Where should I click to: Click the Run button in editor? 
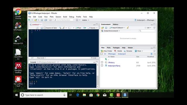(78, 28)
